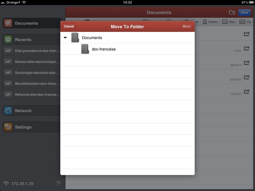The image size is (255, 191).
Task: Open the Recents section
Action: tap(32, 40)
